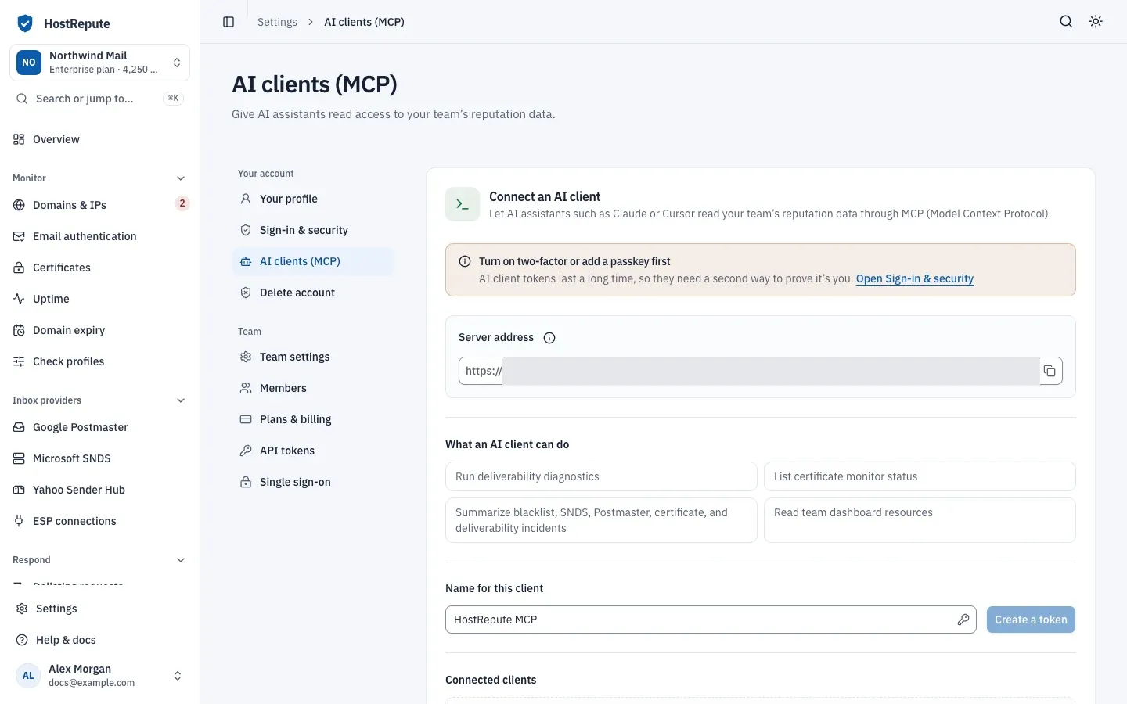The width and height of the screenshot is (1127, 704).
Task: Focus the Search or jump to box
Action: point(99,99)
